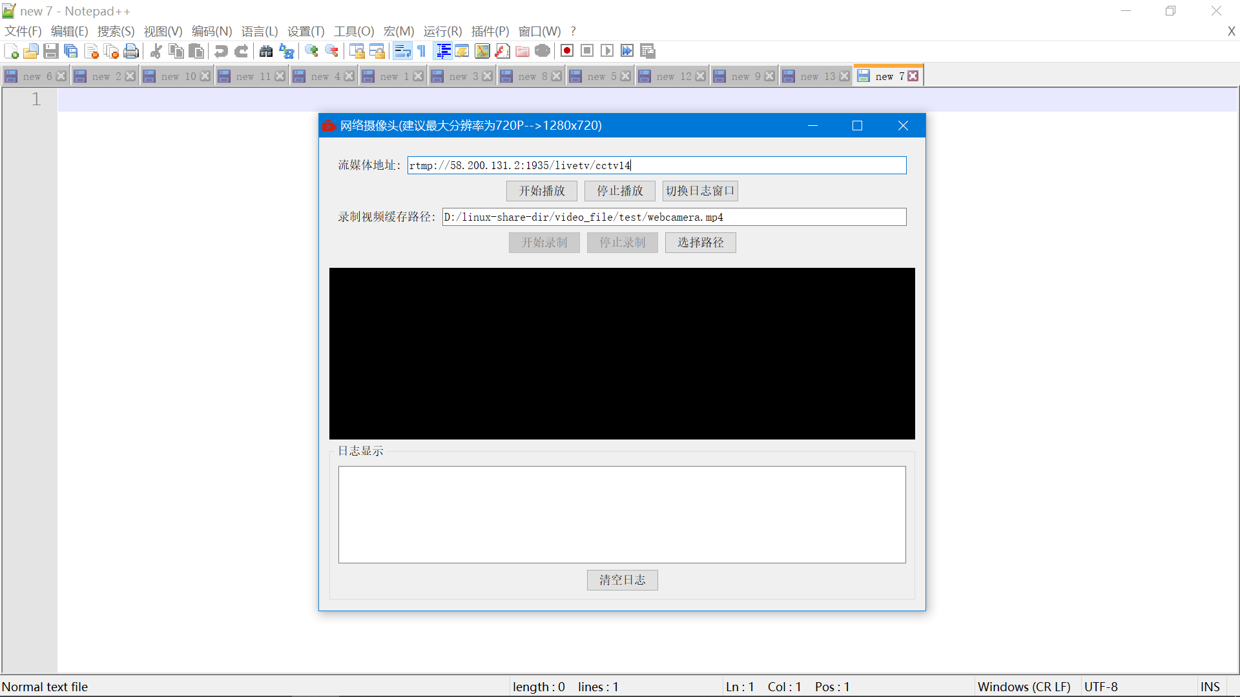Toggle the Word wrap toolbar button

[402, 51]
